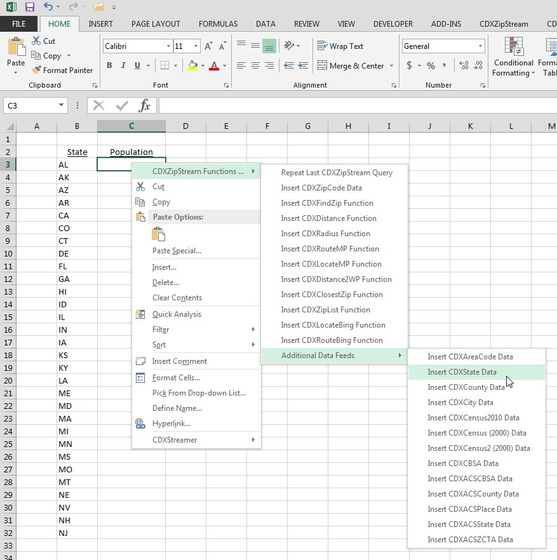557x560 pixels.
Task: Open the INSERT ribbon tab
Action: pos(100,24)
